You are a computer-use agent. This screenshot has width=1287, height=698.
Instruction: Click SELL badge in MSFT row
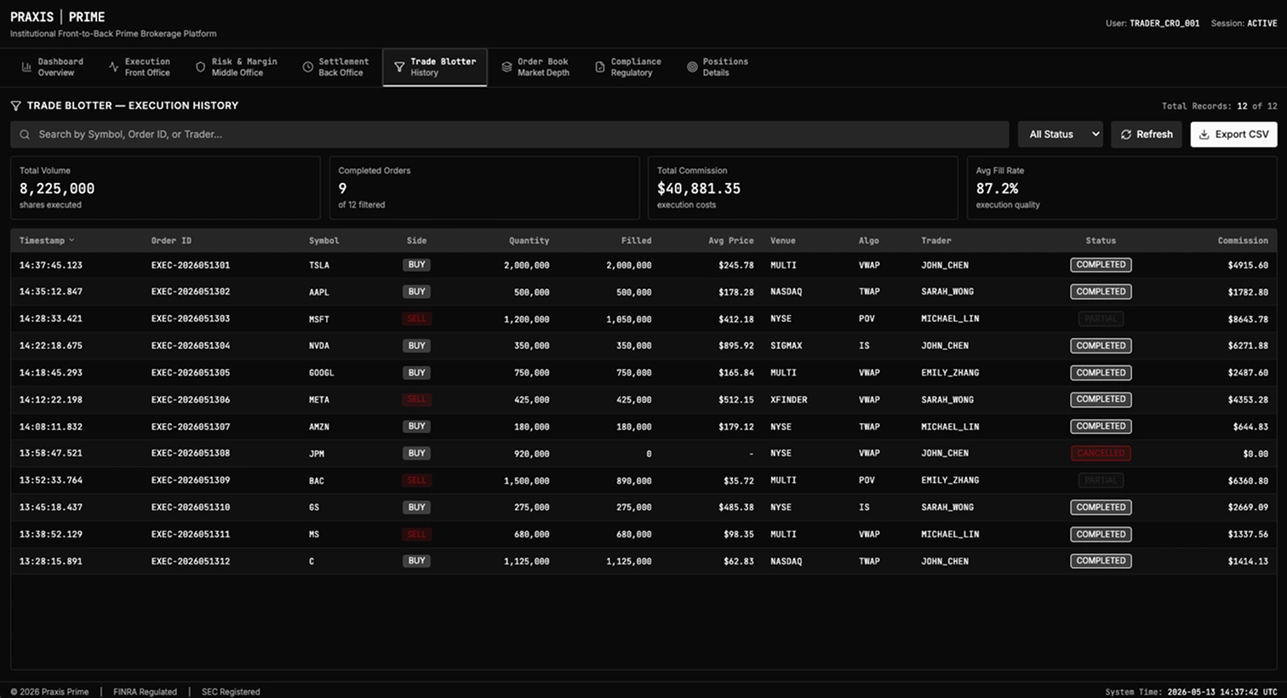(416, 319)
